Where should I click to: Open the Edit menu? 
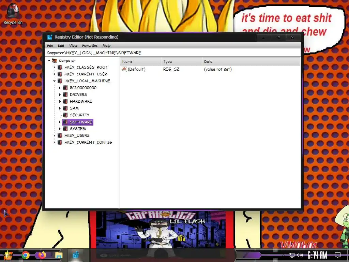tap(61, 45)
